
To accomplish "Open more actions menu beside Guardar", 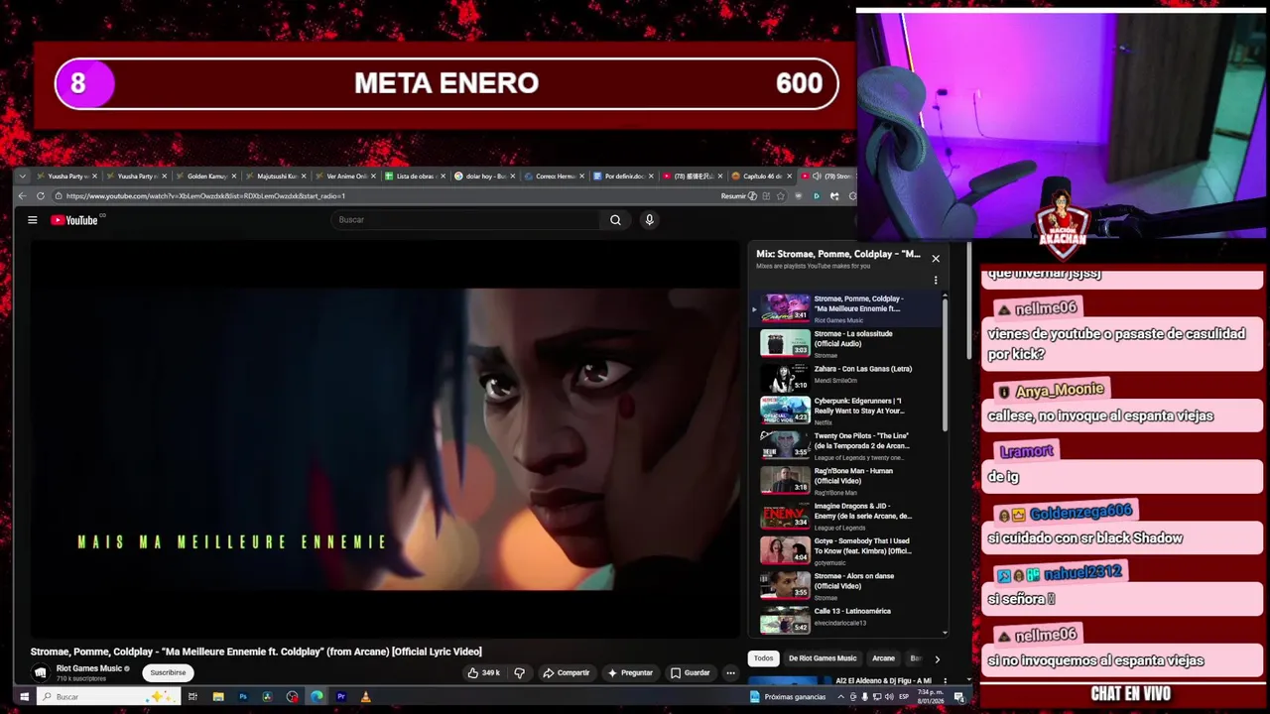I will click(730, 672).
